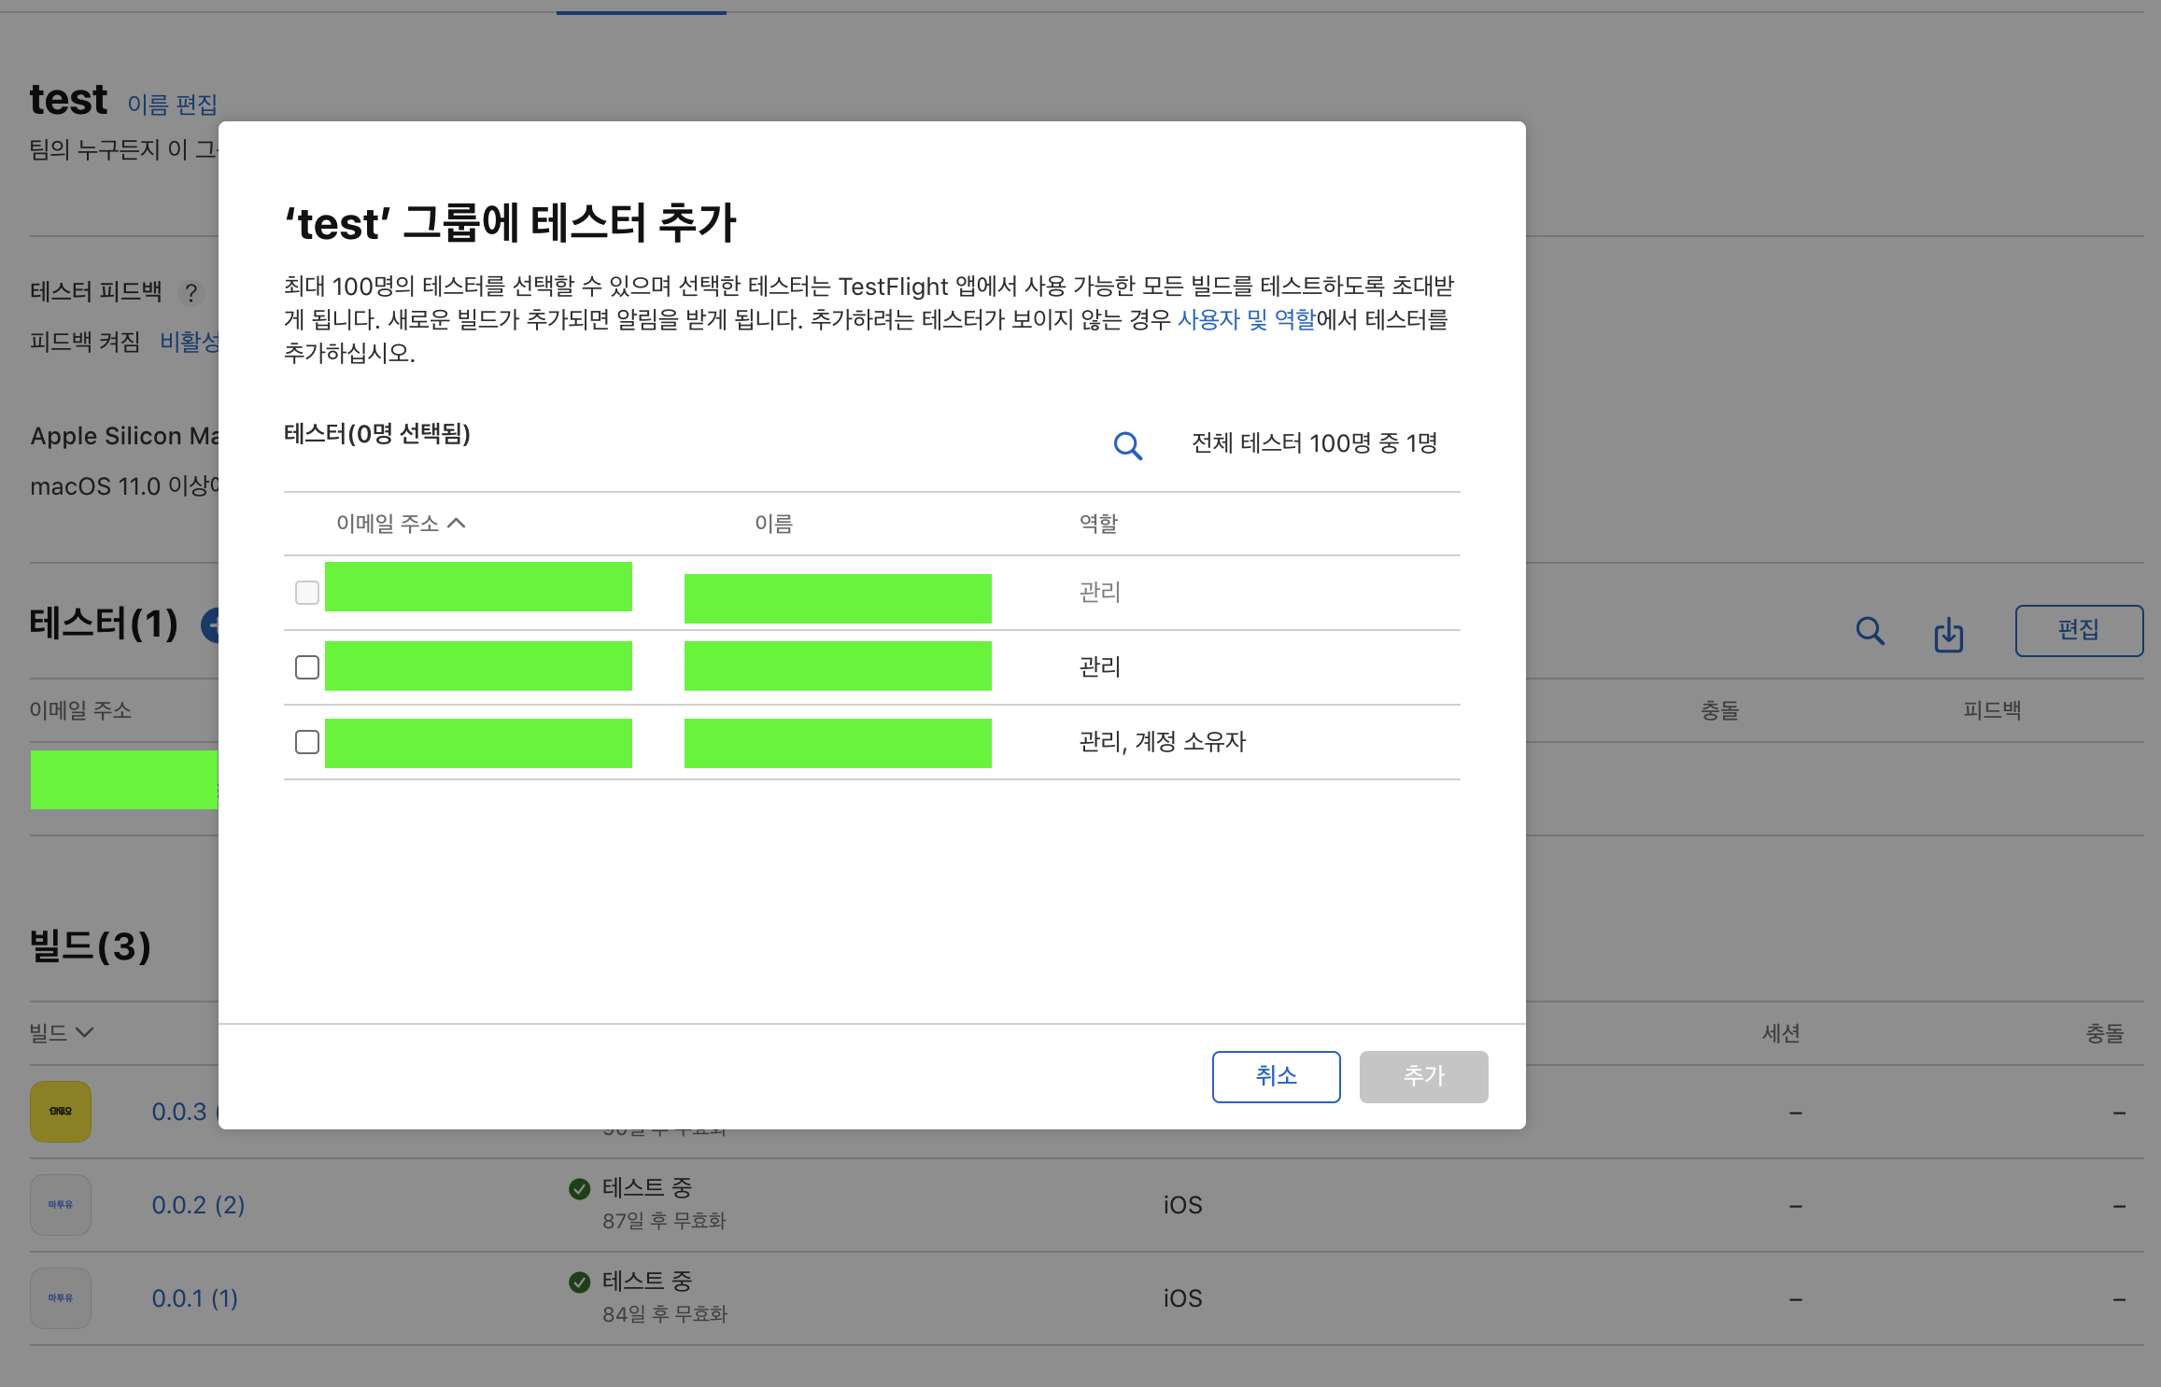Check the account owner tester checkbox

[x=307, y=742]
